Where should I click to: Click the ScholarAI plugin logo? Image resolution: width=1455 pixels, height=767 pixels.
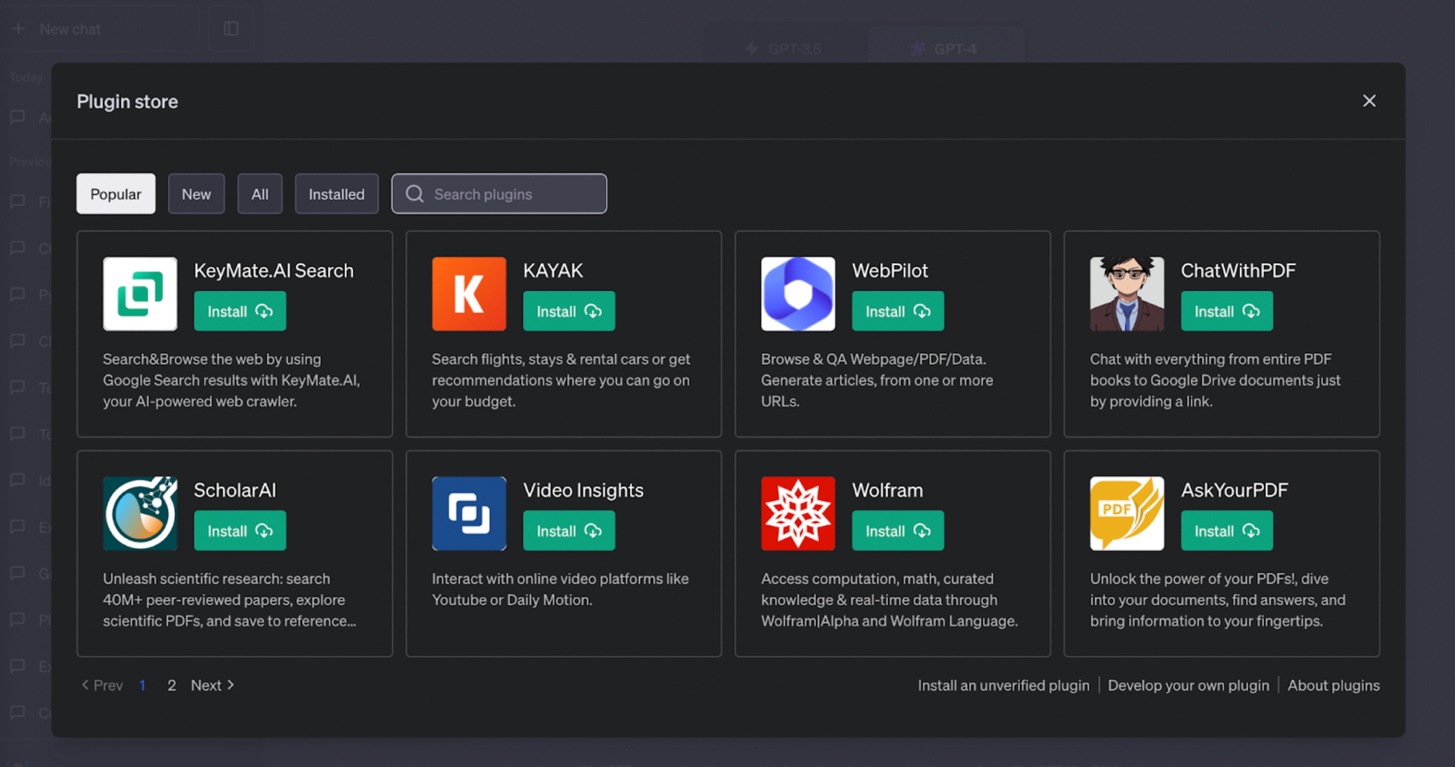[140, 513]
